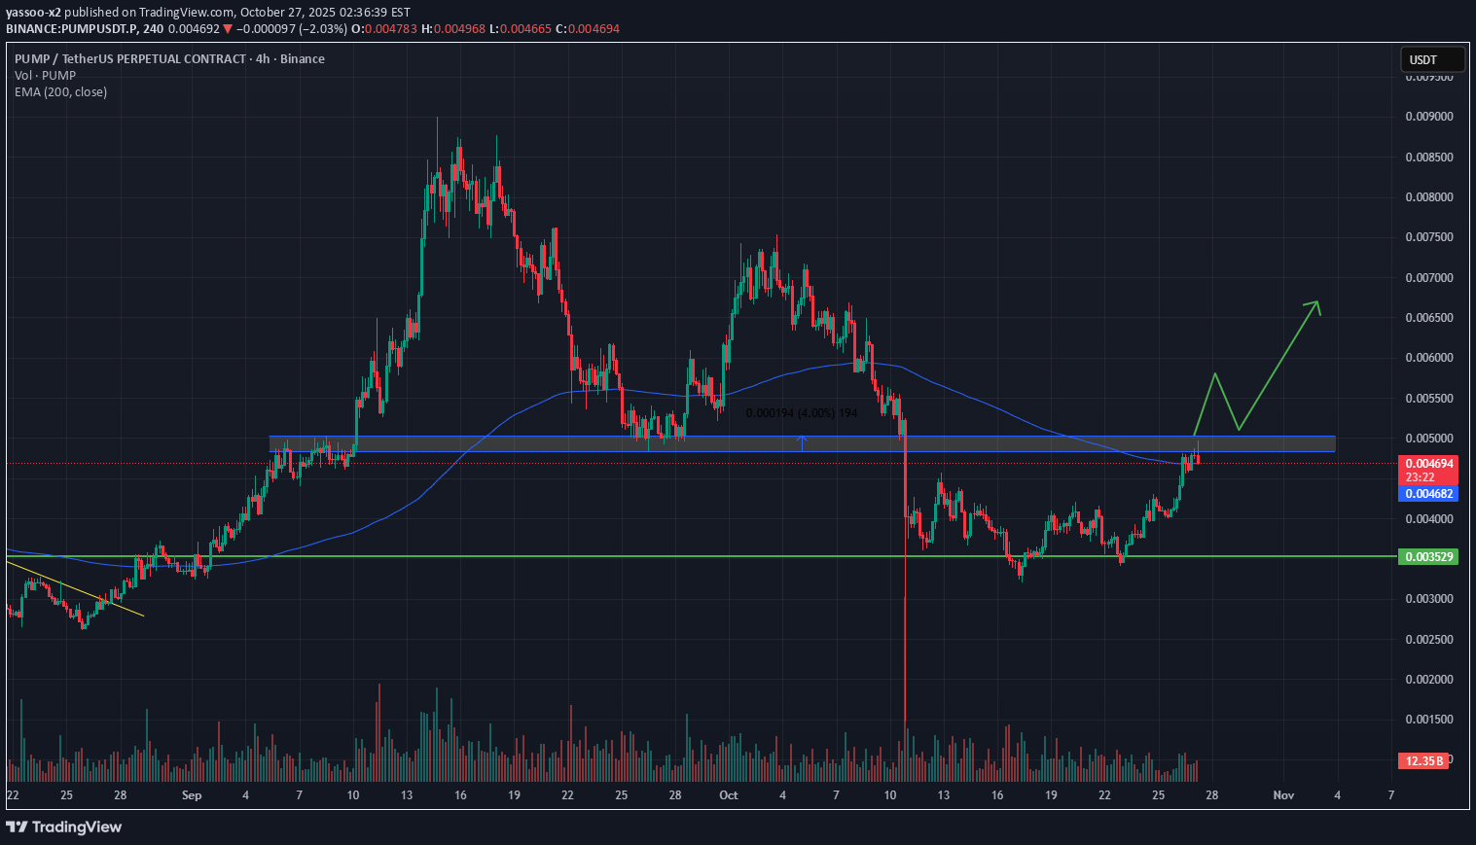Click the blue up arrow inside the resistance zone
The image size is (1476, 845).
click(802, 442)
